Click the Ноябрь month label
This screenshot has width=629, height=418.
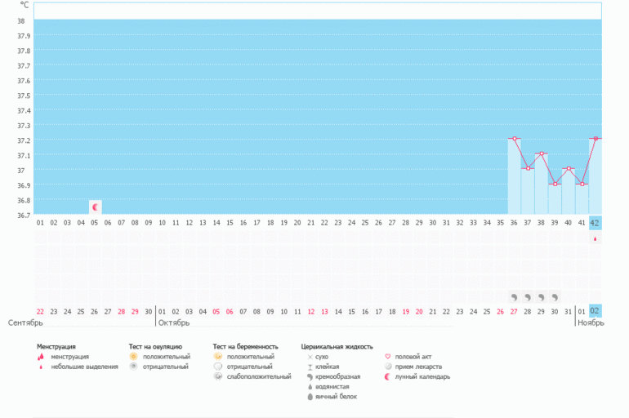pos(590,323)
